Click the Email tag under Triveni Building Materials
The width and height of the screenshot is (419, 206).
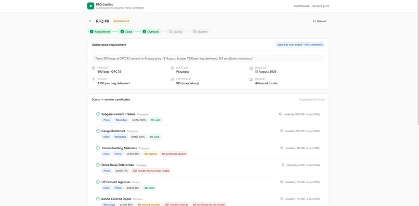[x=107, y=154]
